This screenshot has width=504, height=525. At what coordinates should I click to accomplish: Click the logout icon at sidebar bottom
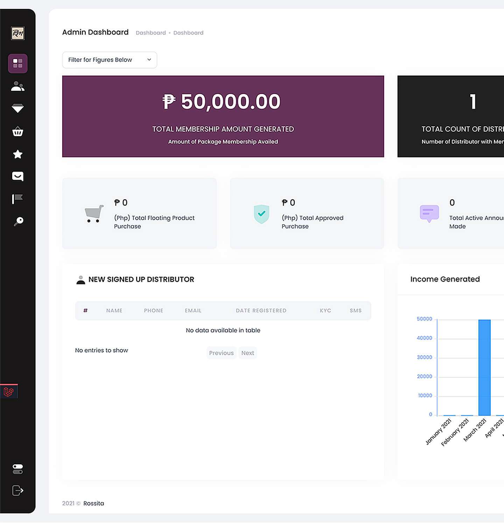pos(17,490)
